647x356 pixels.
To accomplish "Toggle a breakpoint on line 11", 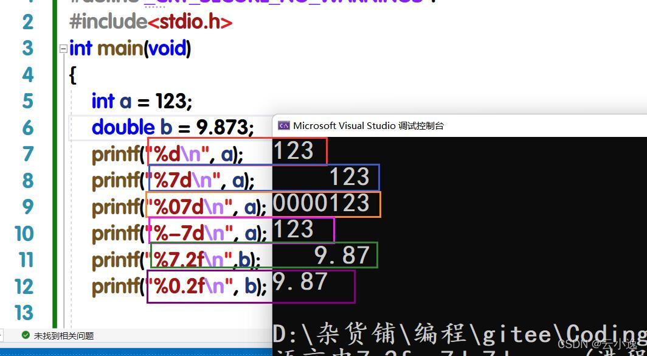I will (x=7, y=260).
